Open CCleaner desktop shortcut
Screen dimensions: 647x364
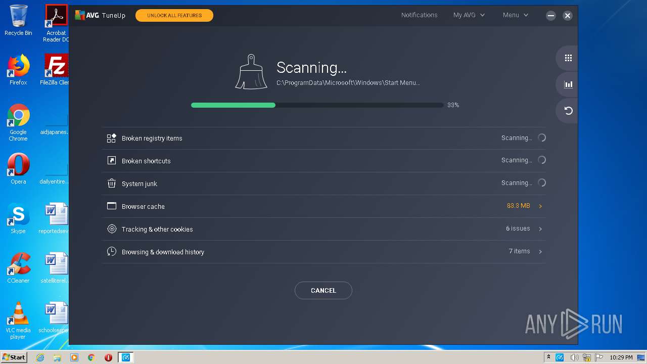pyautogui.click(x=18, y=268)
